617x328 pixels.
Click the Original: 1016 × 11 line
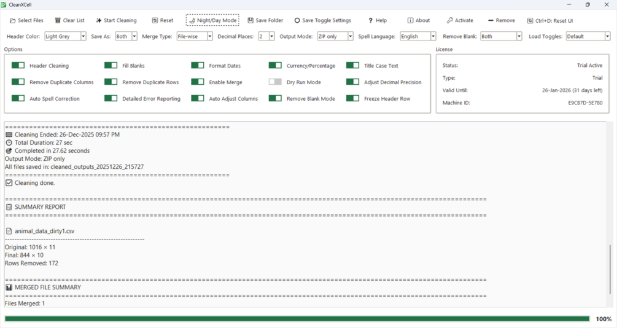click(30, 248)
